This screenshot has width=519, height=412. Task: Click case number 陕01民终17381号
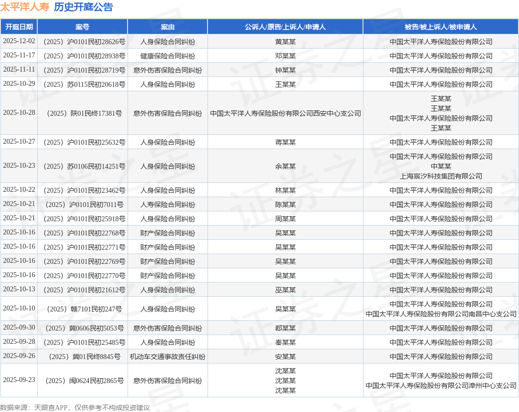coord(84,113)
